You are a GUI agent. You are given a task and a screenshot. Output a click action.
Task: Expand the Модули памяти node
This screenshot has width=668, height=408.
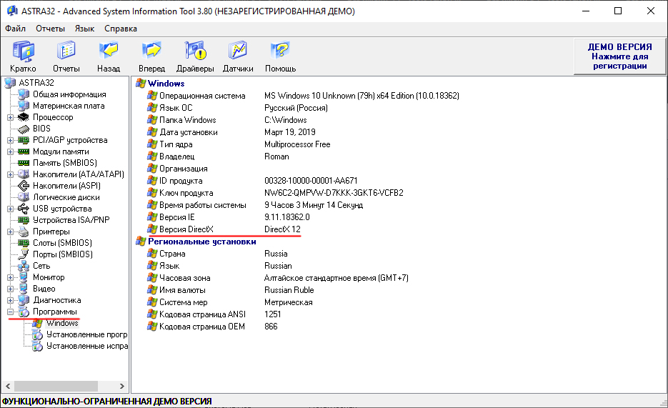(x=11, y=151)
